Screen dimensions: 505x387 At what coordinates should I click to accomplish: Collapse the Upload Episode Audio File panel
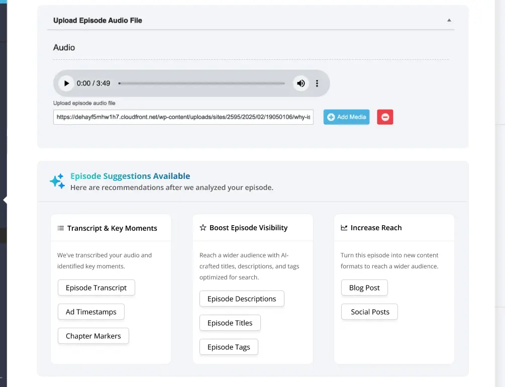[449, 21]
